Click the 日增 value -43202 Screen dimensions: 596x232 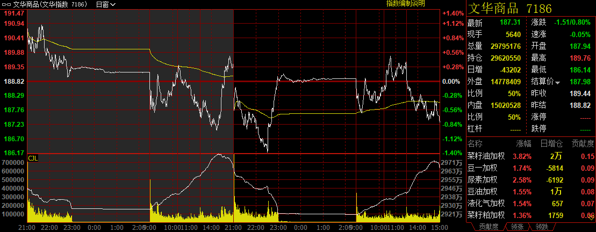click(509, 70)
